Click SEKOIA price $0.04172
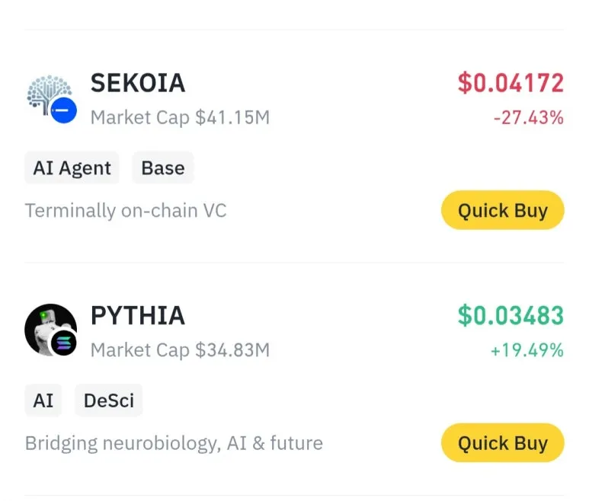The image size is (589, 501). 511,83
